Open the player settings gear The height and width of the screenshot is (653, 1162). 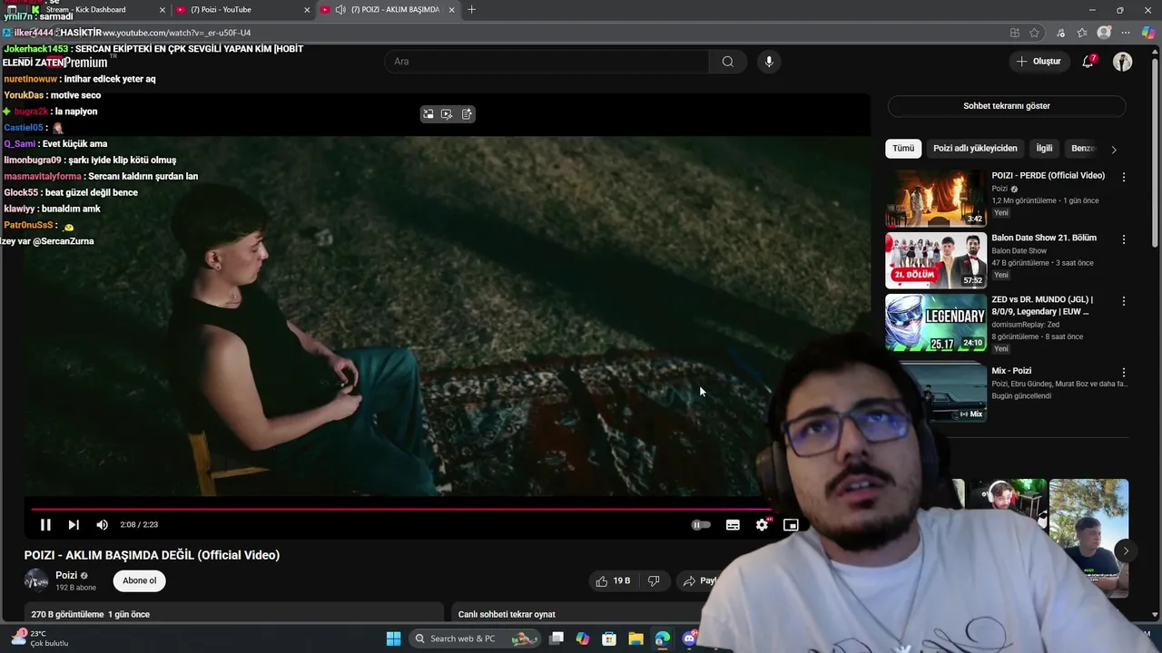point(762,524)
